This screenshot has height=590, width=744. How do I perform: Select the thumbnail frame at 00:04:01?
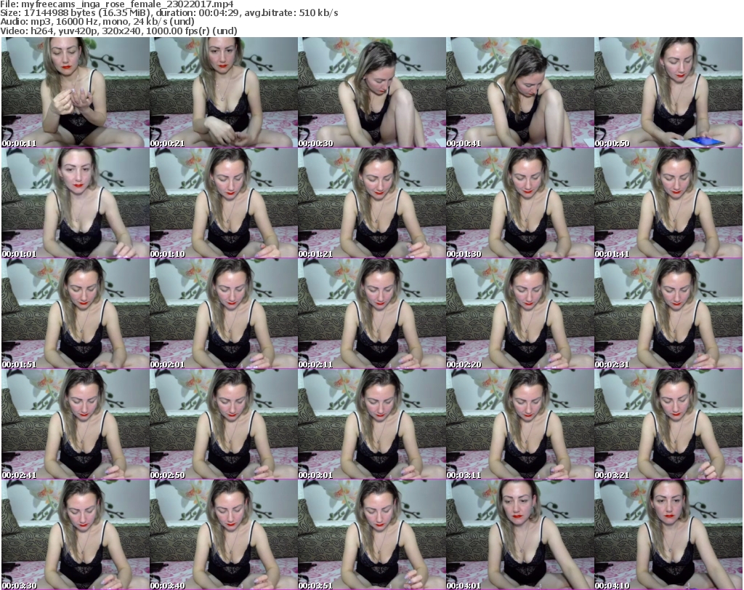click(519, 535)
